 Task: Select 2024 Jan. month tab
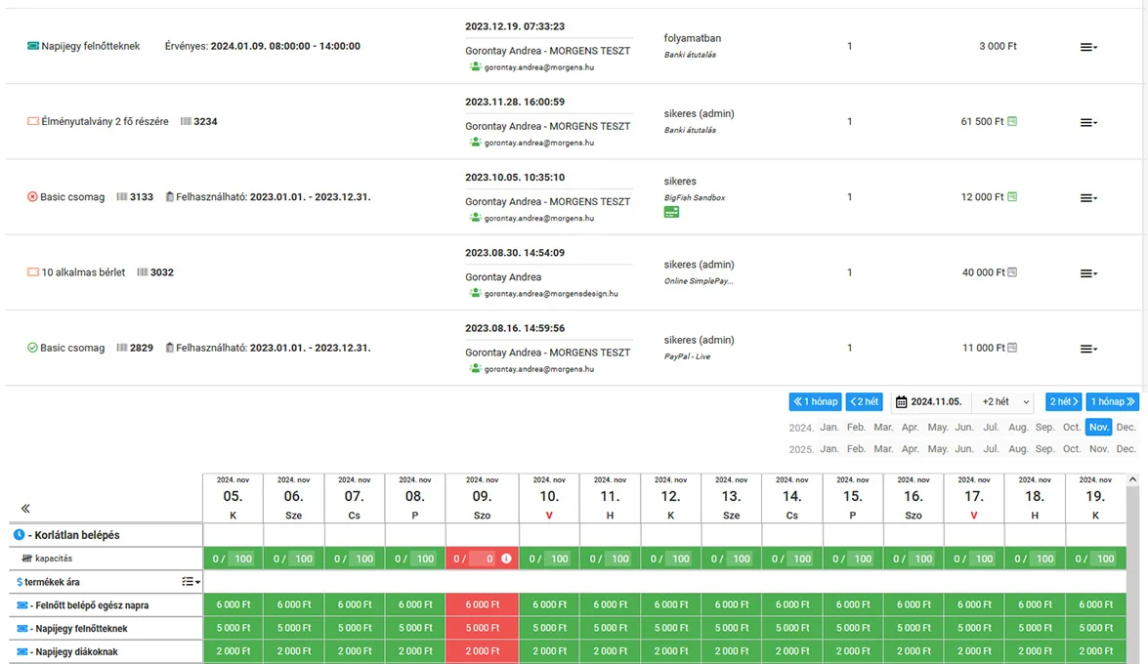829,427
